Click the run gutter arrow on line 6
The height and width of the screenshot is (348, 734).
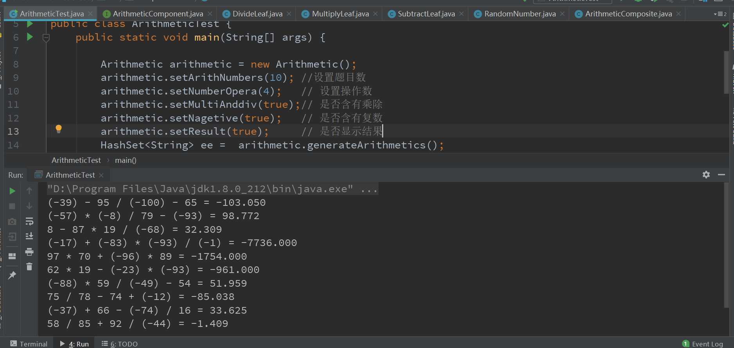pyautogui.click(x=30, y=37)
